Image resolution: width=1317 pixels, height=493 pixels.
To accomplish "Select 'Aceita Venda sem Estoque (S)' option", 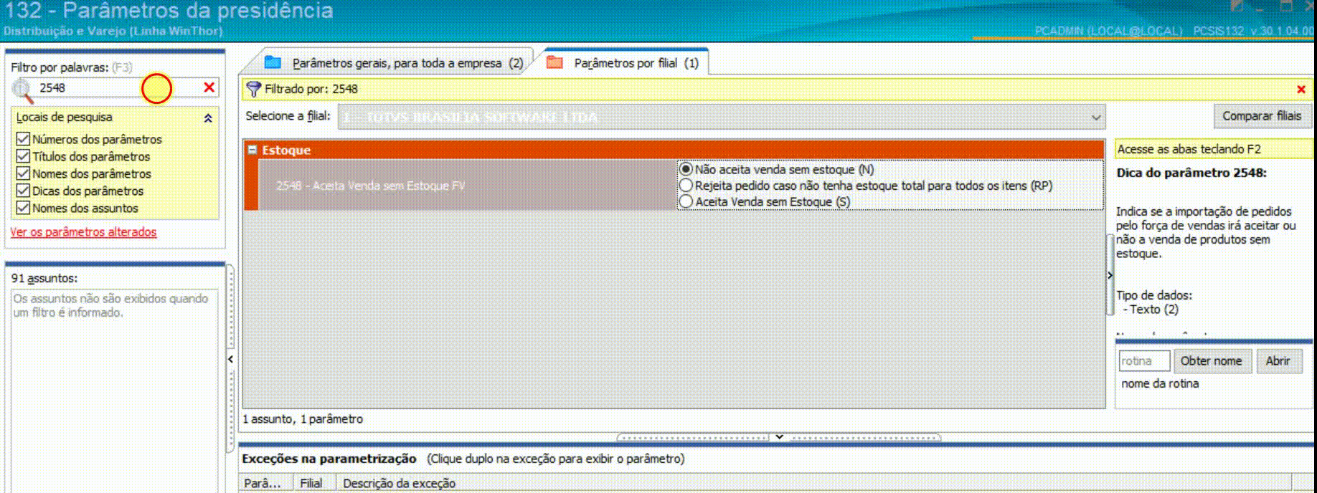I will 686,202.
